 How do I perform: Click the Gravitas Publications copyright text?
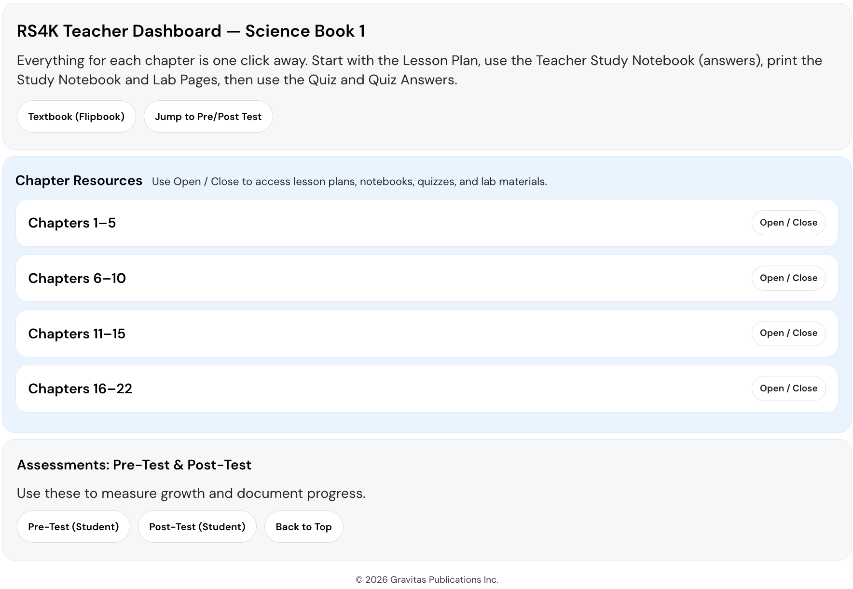(426, 580)
